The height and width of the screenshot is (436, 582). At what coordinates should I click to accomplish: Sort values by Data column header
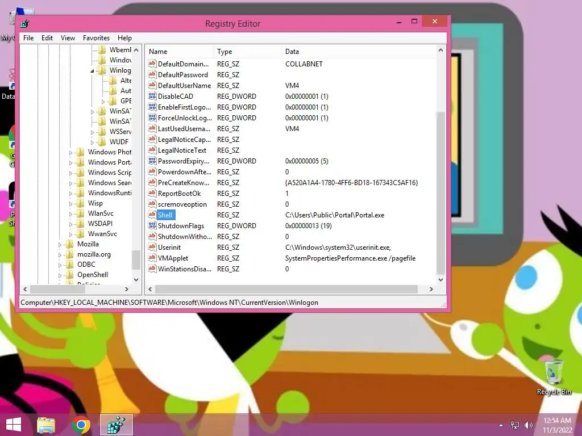coord(359,52)
